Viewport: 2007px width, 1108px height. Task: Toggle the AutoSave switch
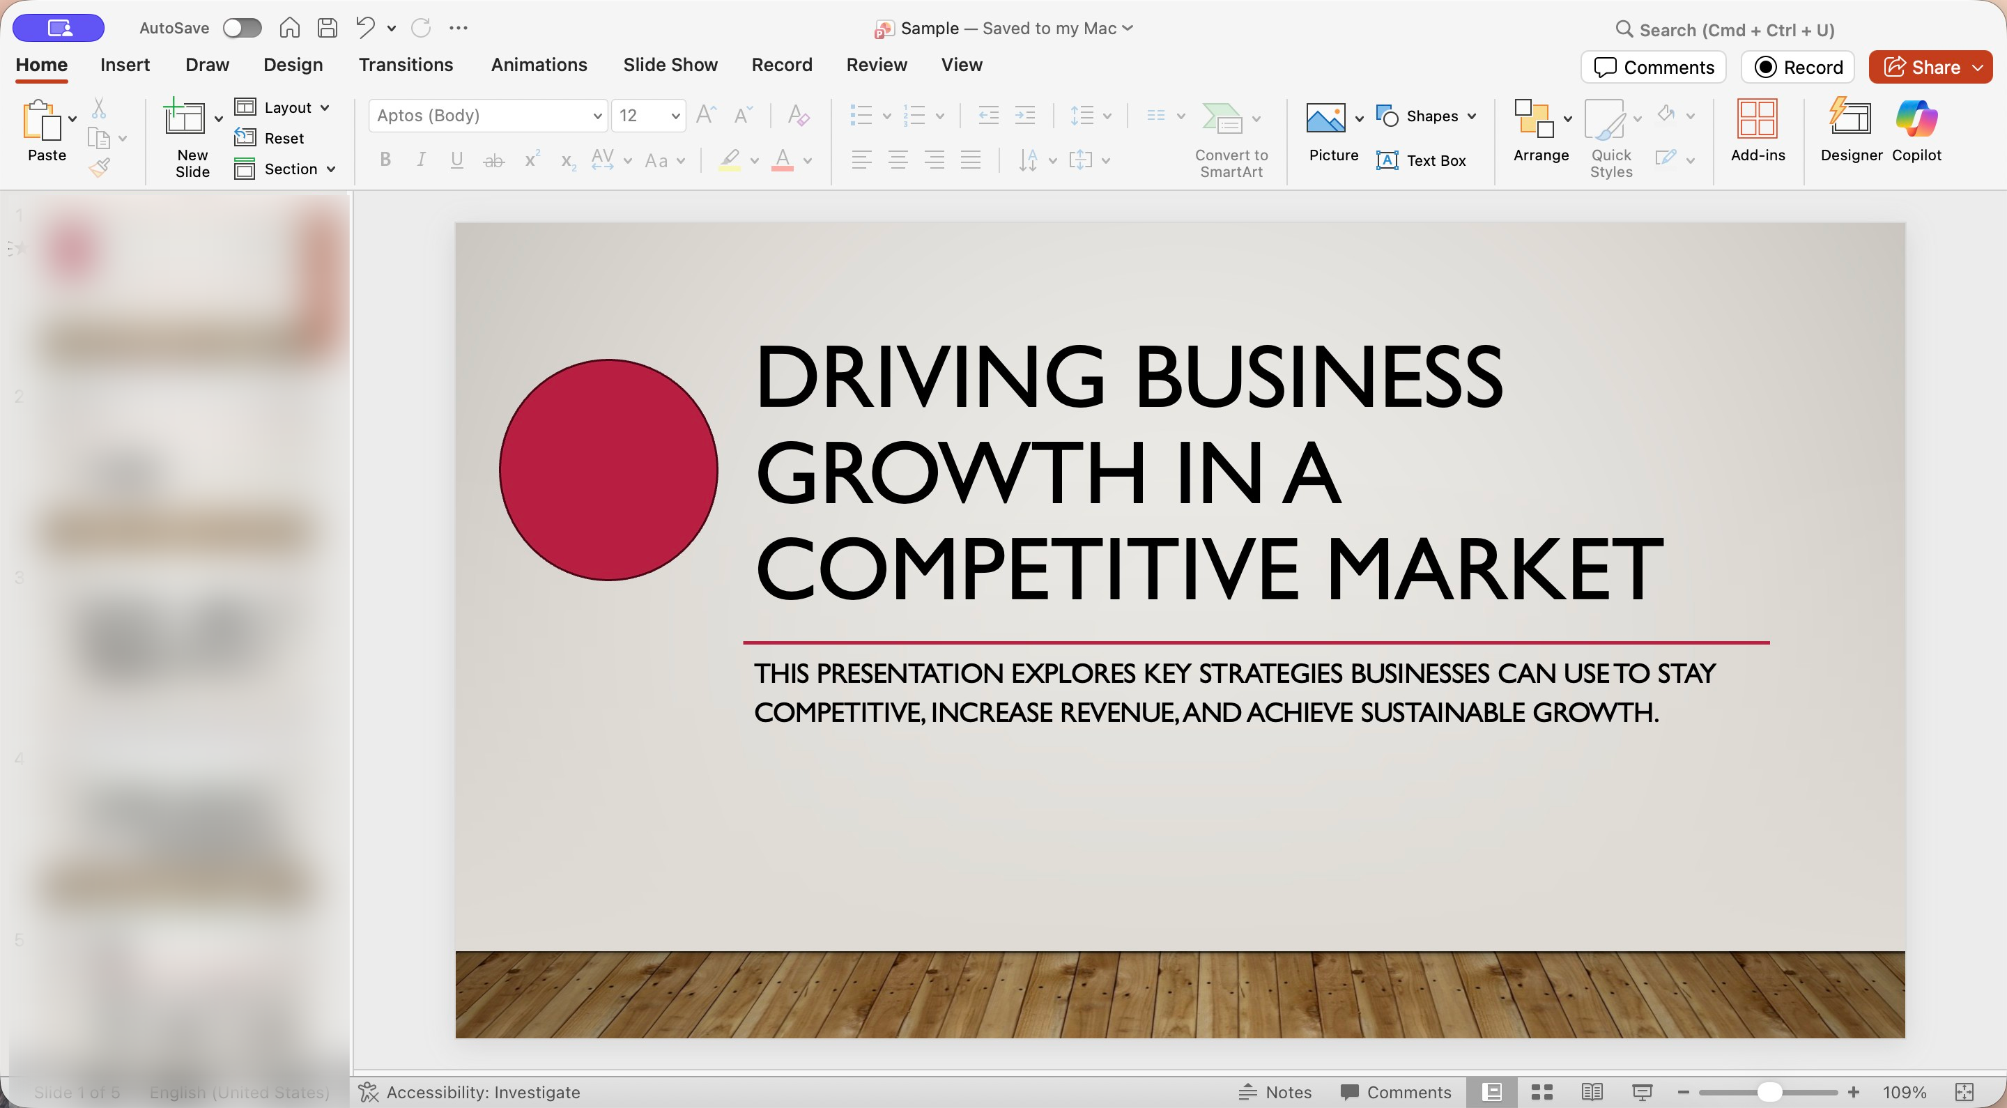coord(242,28)
